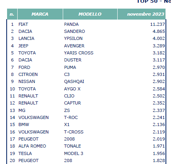Click the LANCIA brand cell
Image resolution: width=171 pixels, height=164 pixels.
pos(26,38)
